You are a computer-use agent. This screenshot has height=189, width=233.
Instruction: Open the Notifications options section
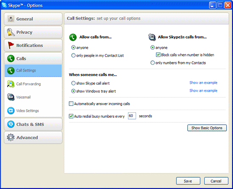33,45
